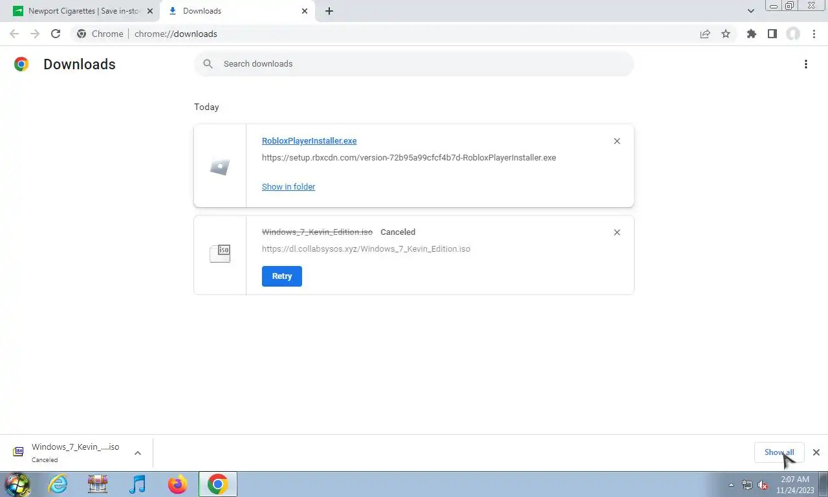Open the tab search dropdown chevron

point(750,11)
